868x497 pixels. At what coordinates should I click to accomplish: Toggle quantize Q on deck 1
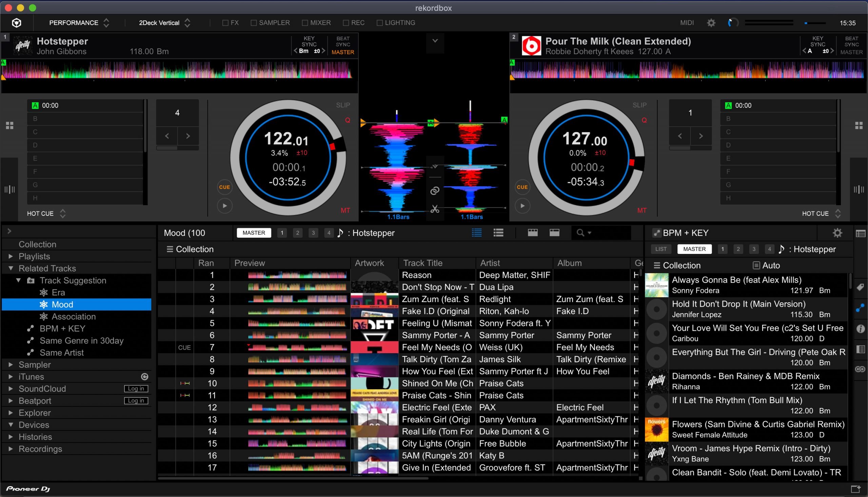(348, 120)
